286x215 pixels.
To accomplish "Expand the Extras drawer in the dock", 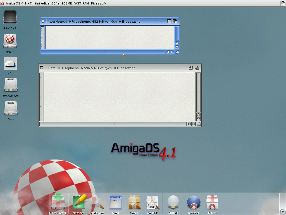I will pyautogui.click(x=212, y=202).
